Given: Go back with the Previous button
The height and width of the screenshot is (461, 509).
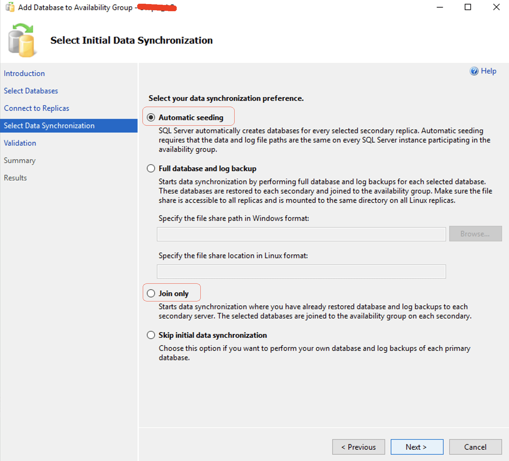Looking at the screenshot, I should 358,447.
